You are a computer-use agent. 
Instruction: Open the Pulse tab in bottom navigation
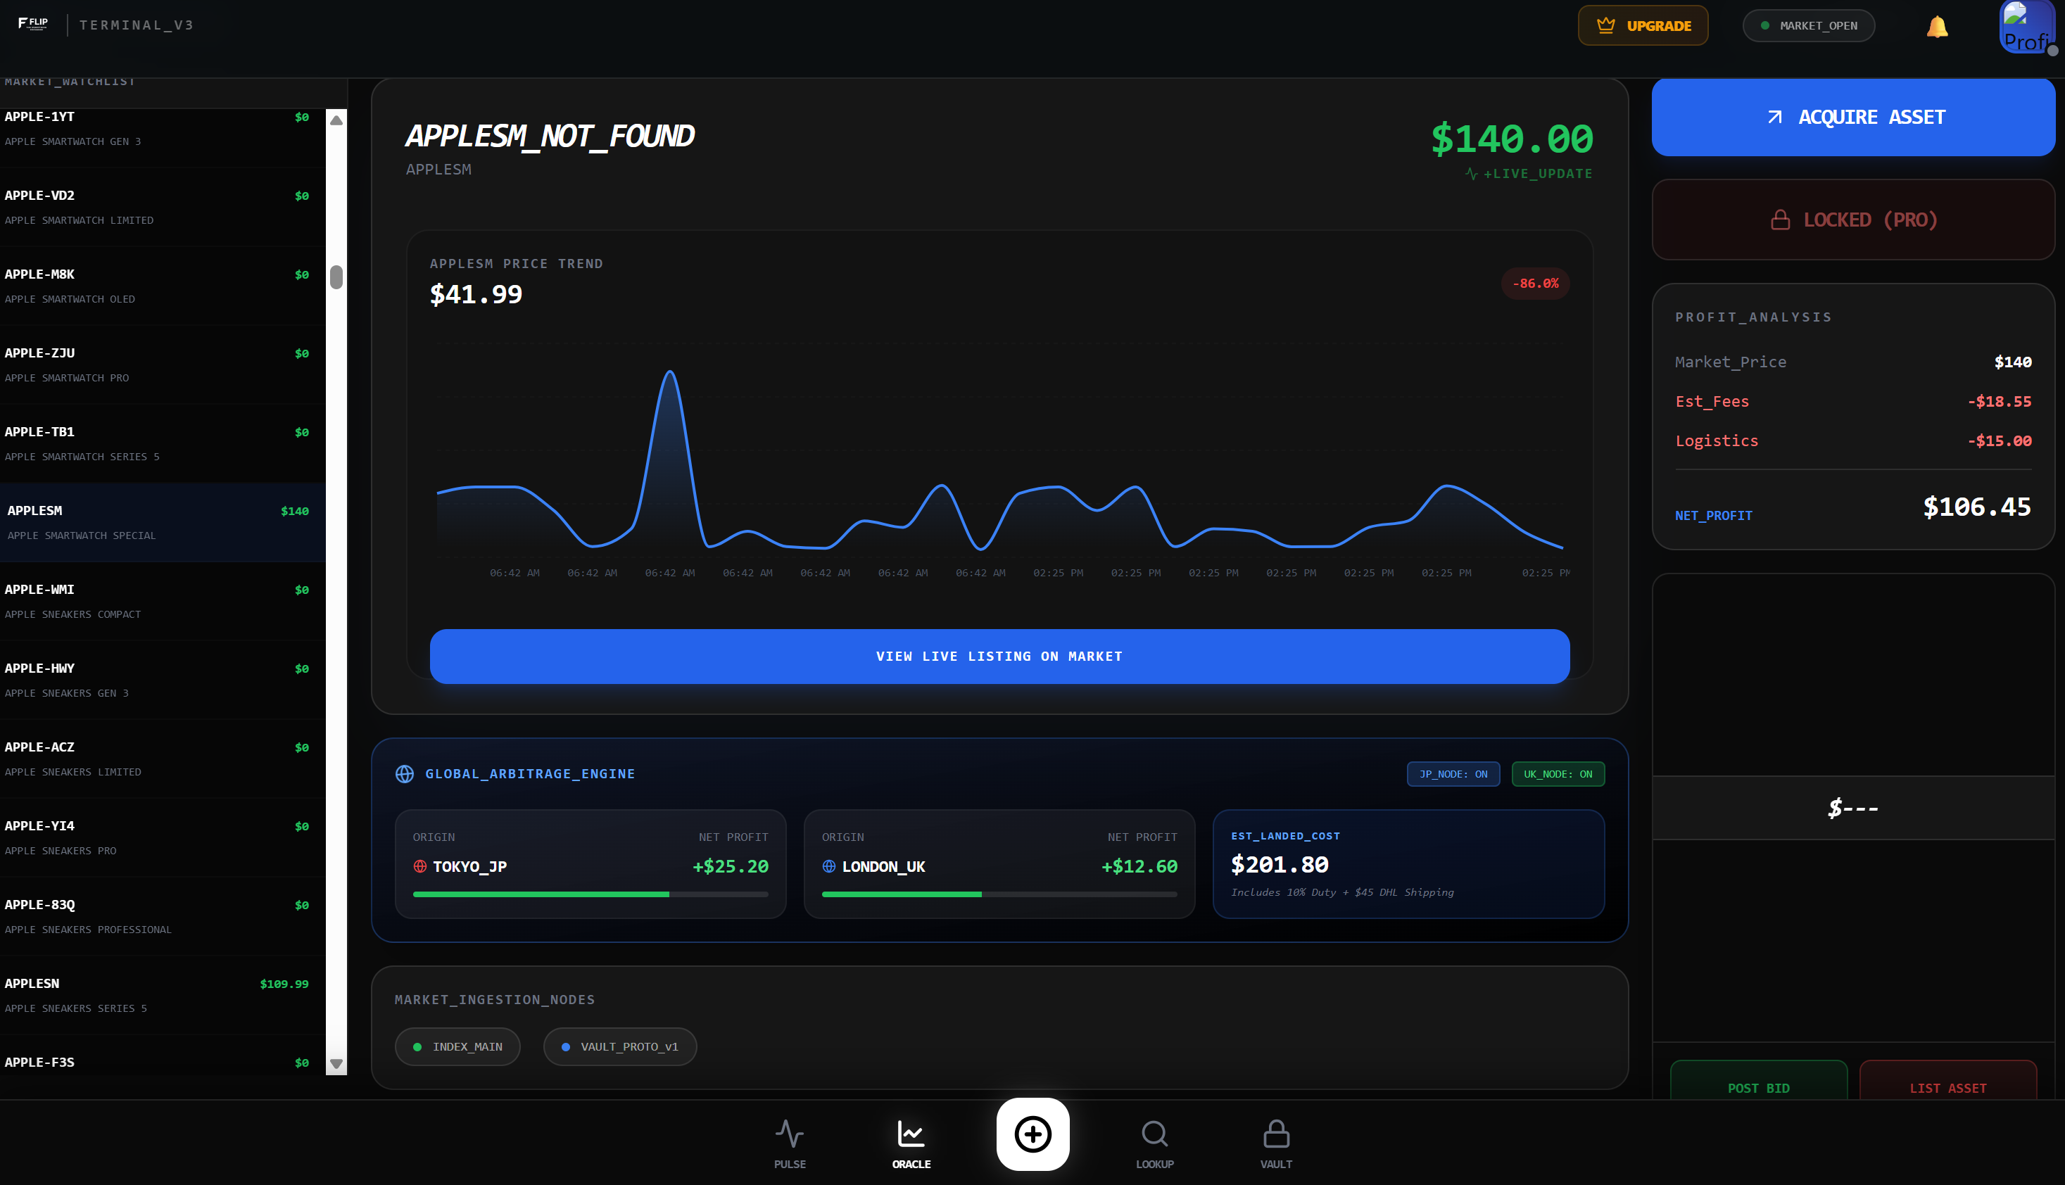tap(789, 1139)
